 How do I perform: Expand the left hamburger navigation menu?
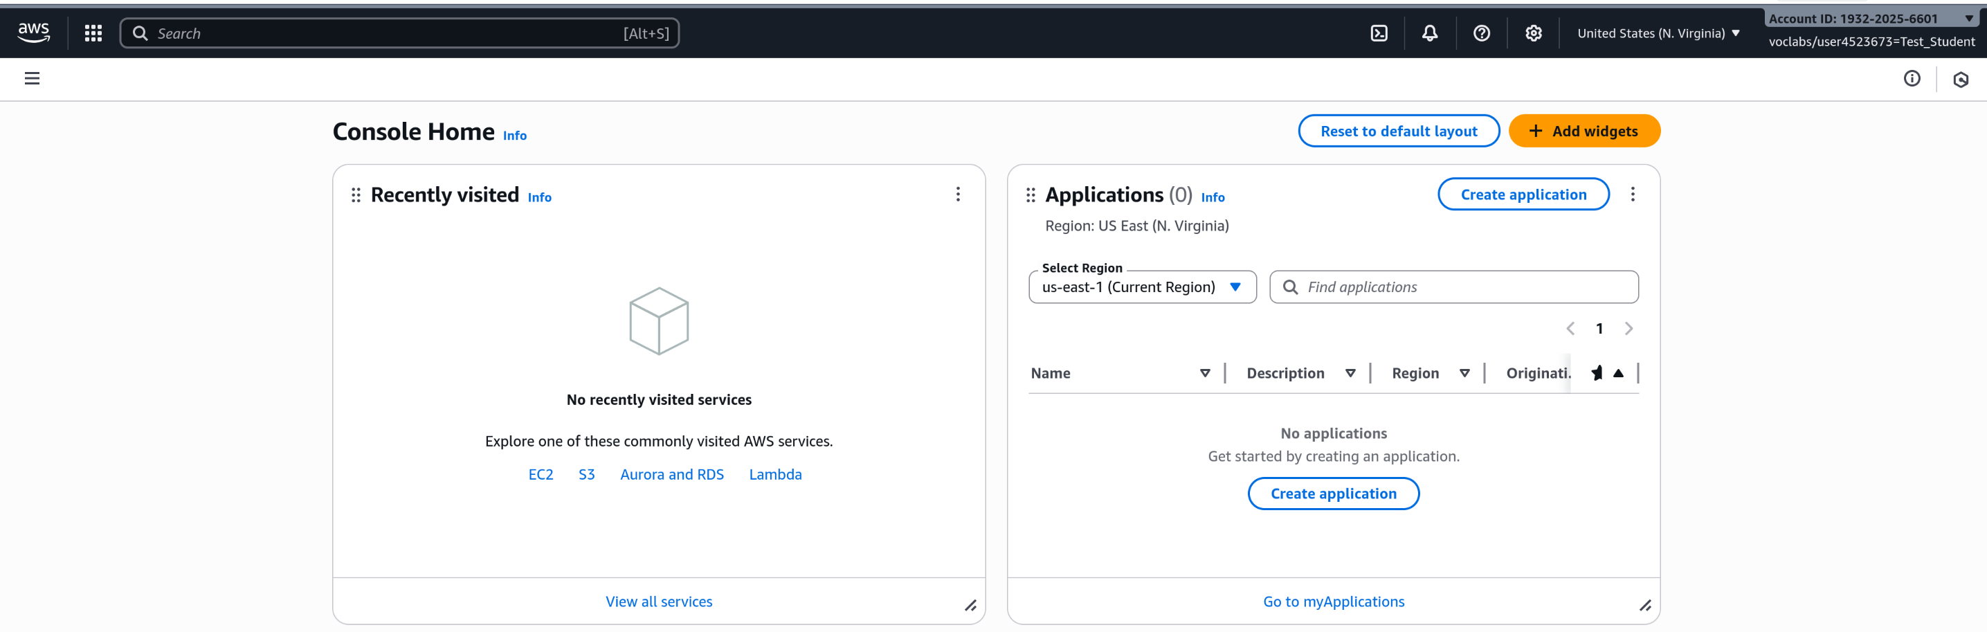click(x=32, y=79)
